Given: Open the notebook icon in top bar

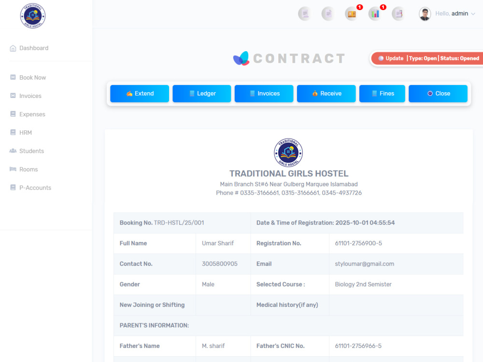Looking at the screenshot, I should 398,14.
